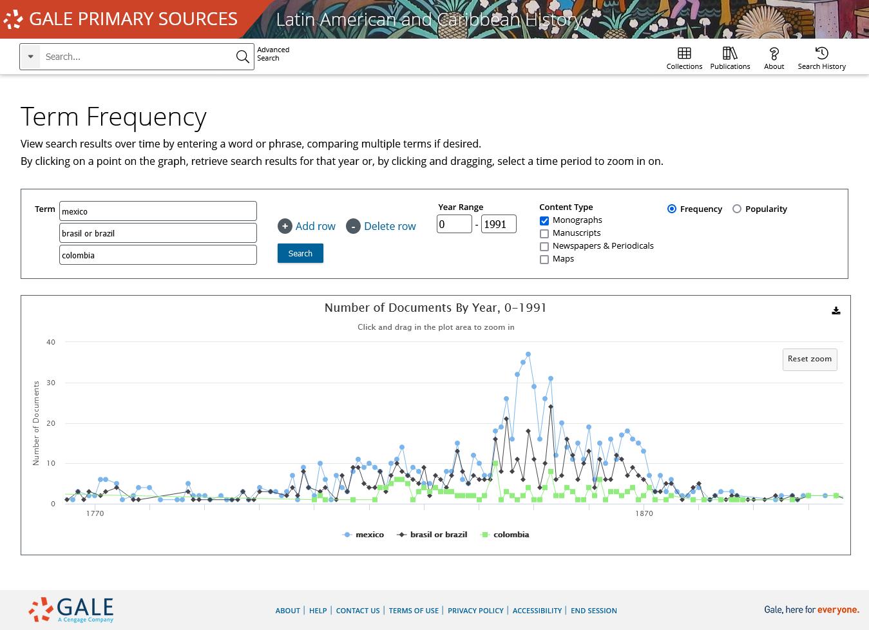Click the peak mexico data point at 37
The width and height of the screenshot is (869, 630).
click(528, 354)
